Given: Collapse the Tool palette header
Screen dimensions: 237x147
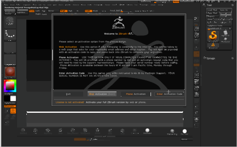Looking at the screenshot, I should click(x=209, y=5).
